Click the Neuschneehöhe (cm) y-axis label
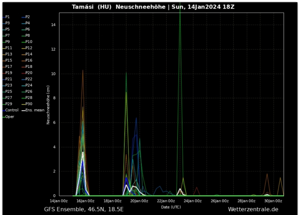The height and width of the screenshot is (215, 300). [48, 105]
